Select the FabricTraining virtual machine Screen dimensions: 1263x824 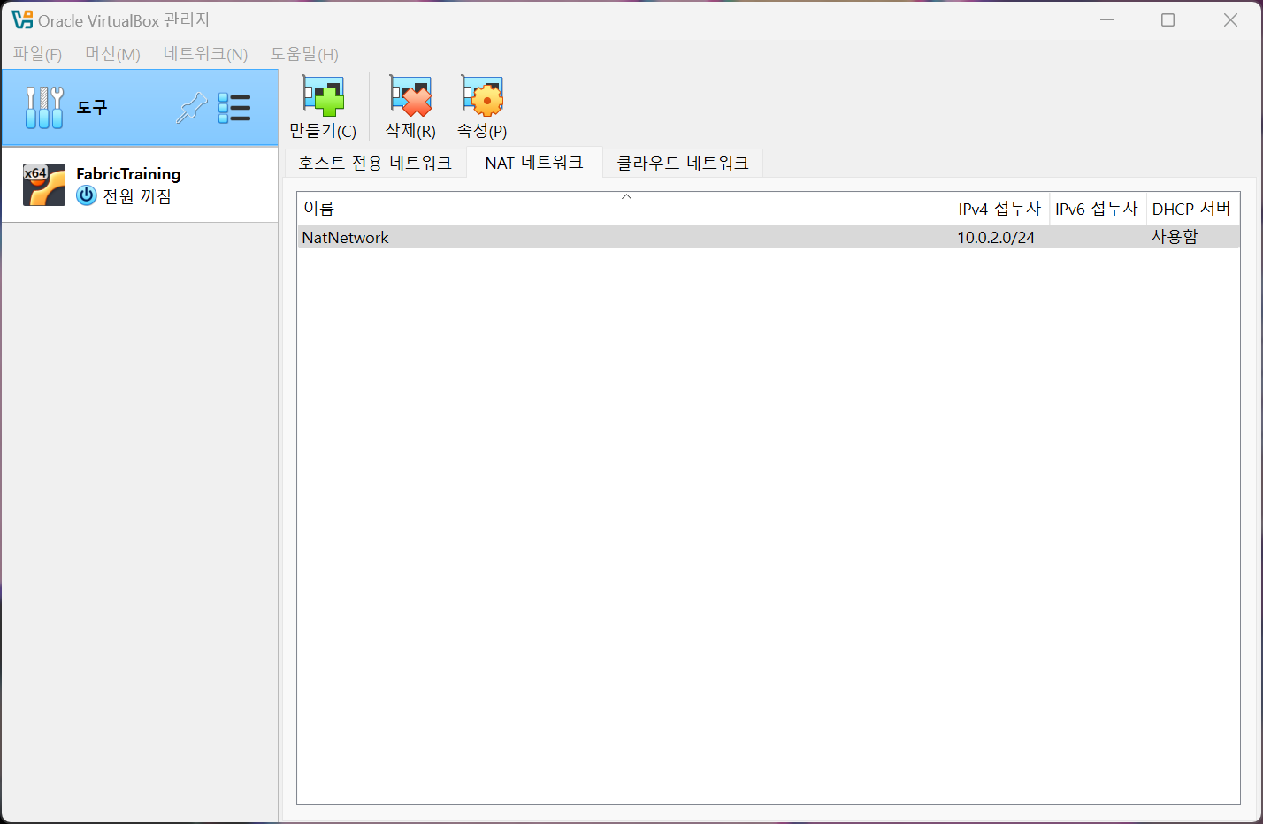pos(140,185)
